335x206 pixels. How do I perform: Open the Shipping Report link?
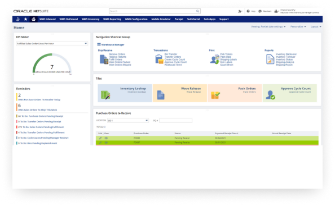pos(284,65)
